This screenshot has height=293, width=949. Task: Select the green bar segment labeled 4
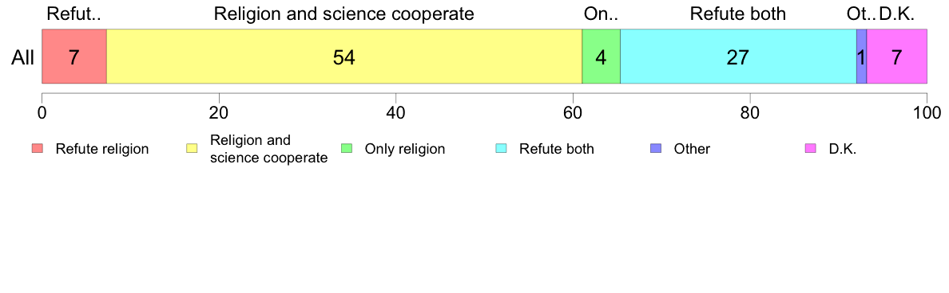pos(601,56)
